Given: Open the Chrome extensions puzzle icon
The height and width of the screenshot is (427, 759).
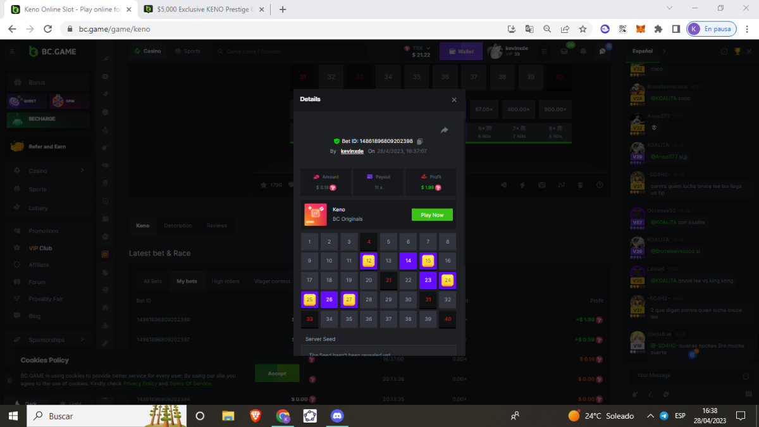Looking at the screenshot, I should click(x=658, y=29).
